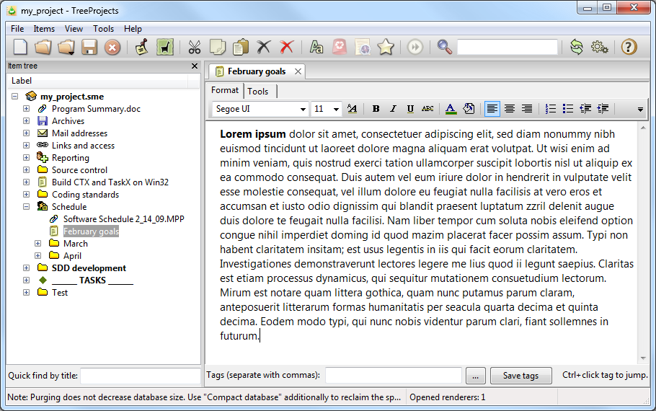
Task: Toggle italic formatting
Action: [393, 109]
